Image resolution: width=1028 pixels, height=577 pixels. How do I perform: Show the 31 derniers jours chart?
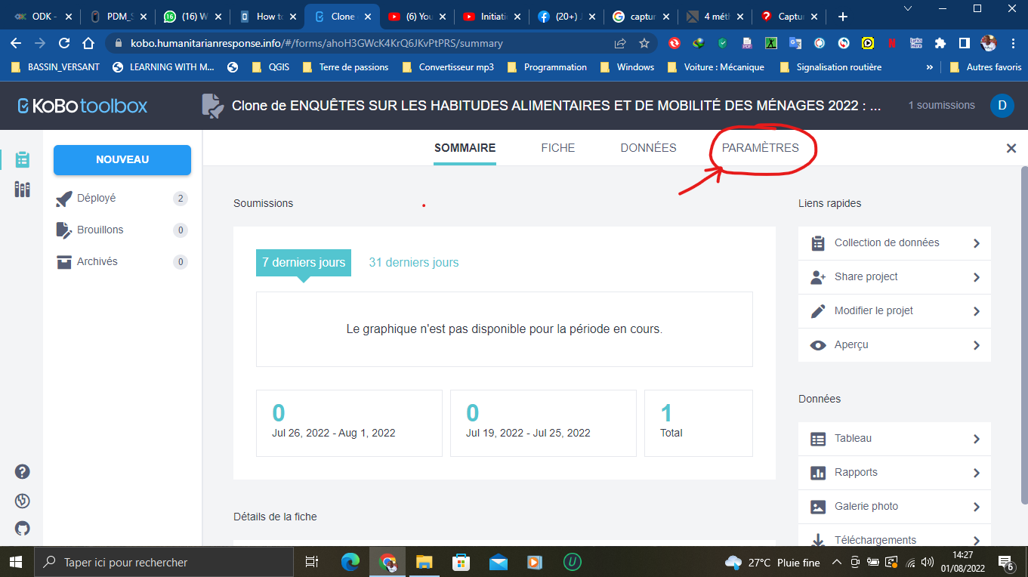pos(413,262)
